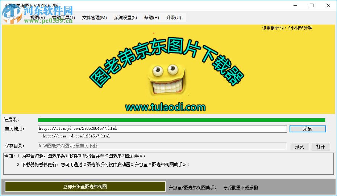The width and height of the screenshot is (337, 196).
Task: Close the 图老弟淘图 window
Action: pyautogui.click(x=328, y=5)
